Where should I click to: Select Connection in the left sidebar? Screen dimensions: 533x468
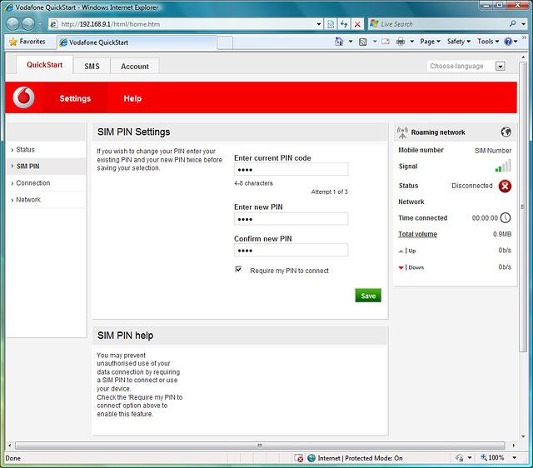(x=33, y=183)
